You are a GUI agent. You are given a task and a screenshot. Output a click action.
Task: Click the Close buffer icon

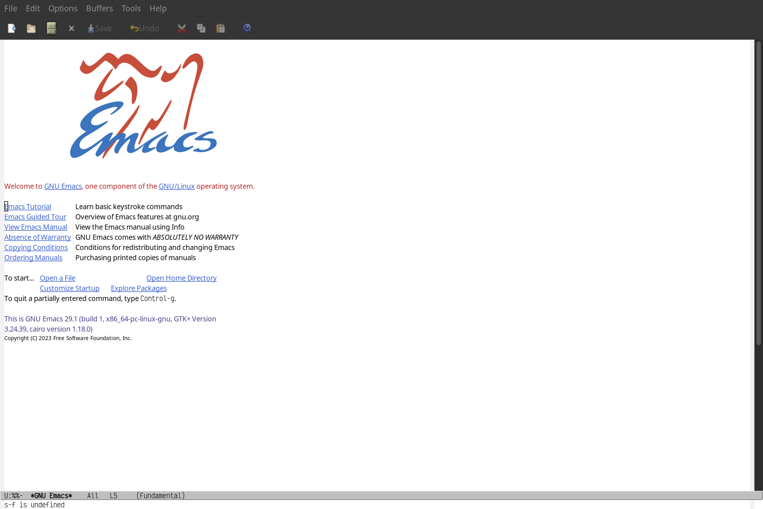tap(71, 28)
